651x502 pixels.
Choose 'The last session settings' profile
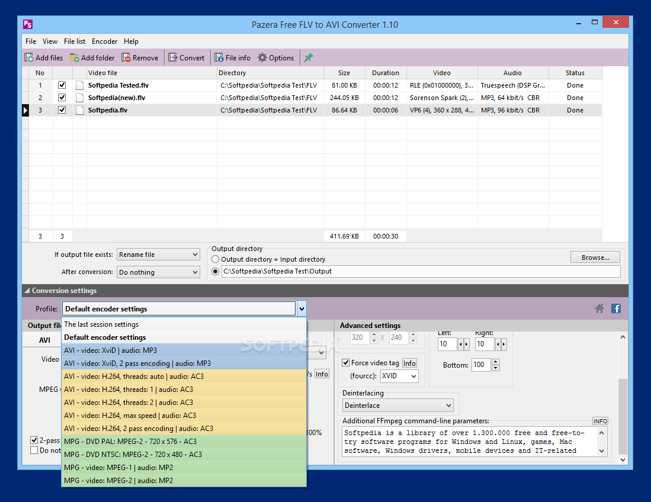(x=184, y=324)
